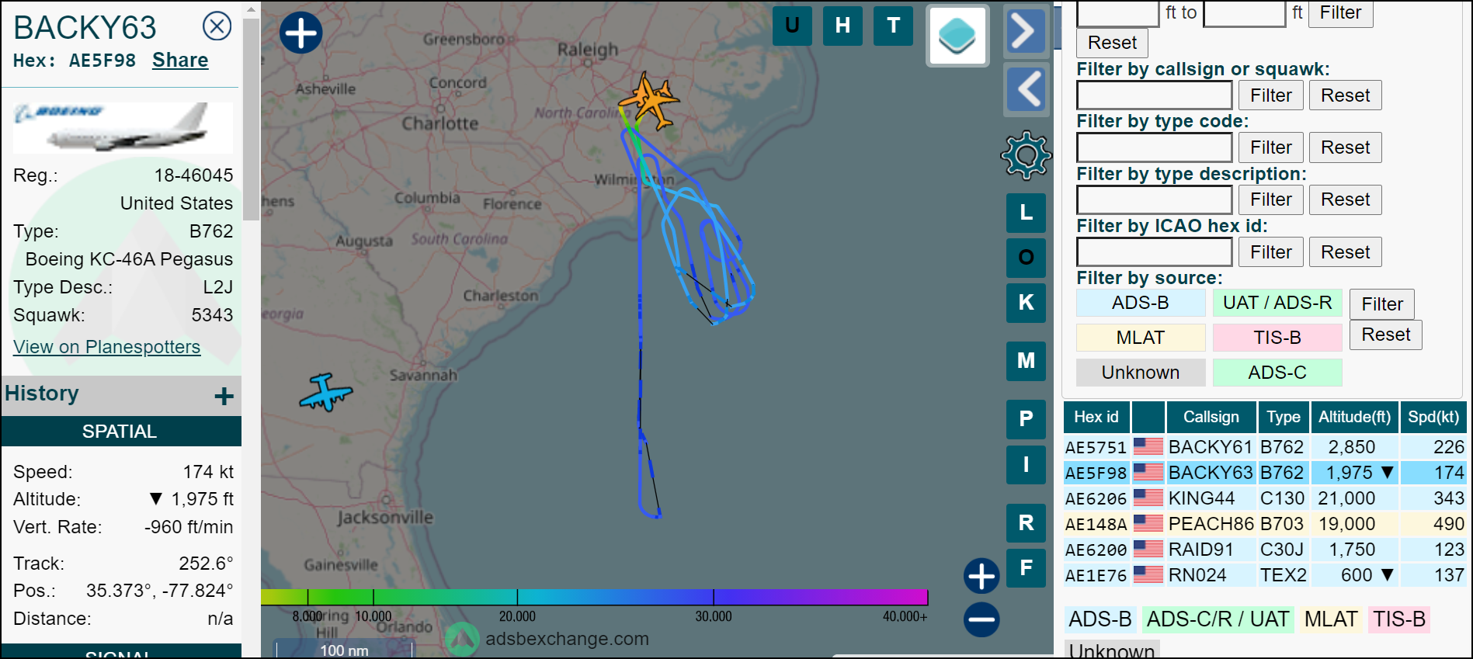Toggle the T map button
The height and width of the screenshot is (659, 1473).
tap(893, 26)
